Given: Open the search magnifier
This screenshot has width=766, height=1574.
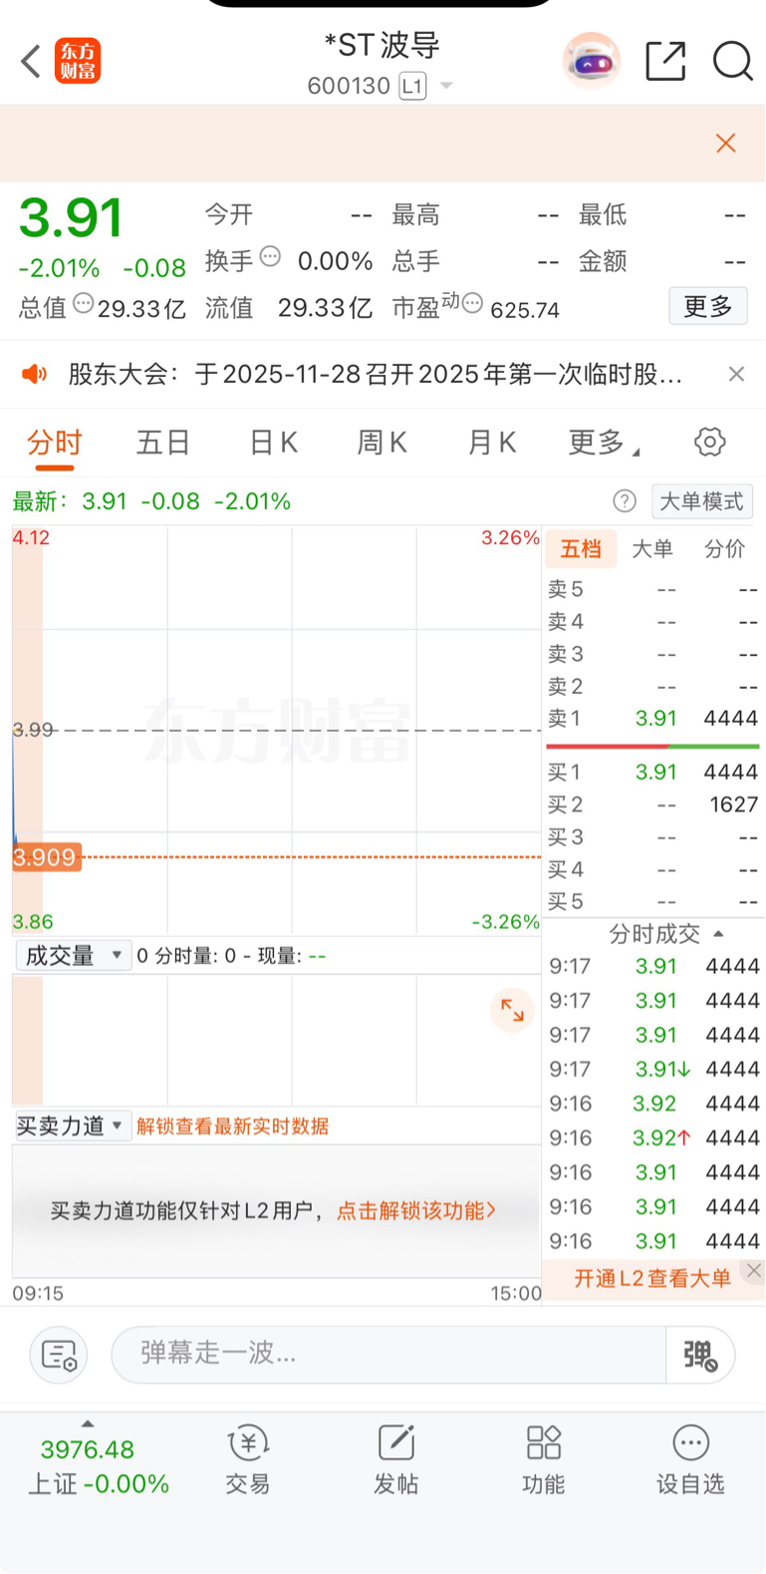Looking at the screenshot, I should click(732, 61).
